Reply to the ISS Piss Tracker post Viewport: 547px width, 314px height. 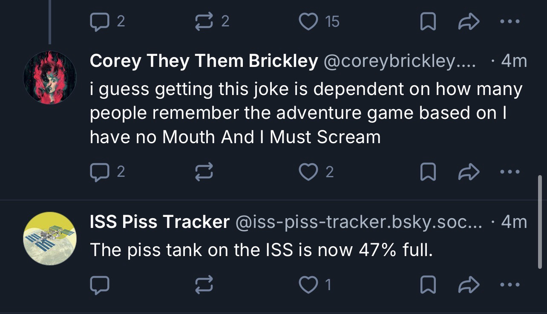[x=100, y=285]
